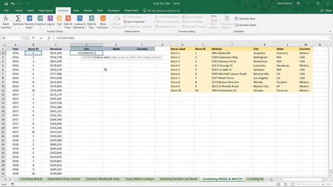
Task: Switch to the View ribbon tab
Action: 100,10
